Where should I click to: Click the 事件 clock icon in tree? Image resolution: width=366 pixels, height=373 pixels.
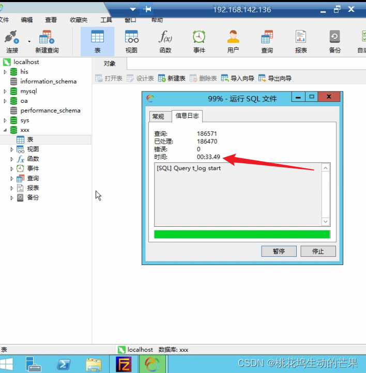[20, 168]
